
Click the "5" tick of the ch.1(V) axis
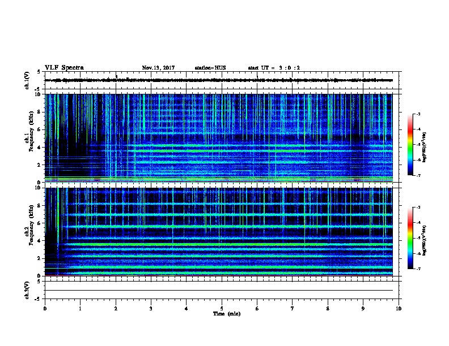tap(39, 72)
